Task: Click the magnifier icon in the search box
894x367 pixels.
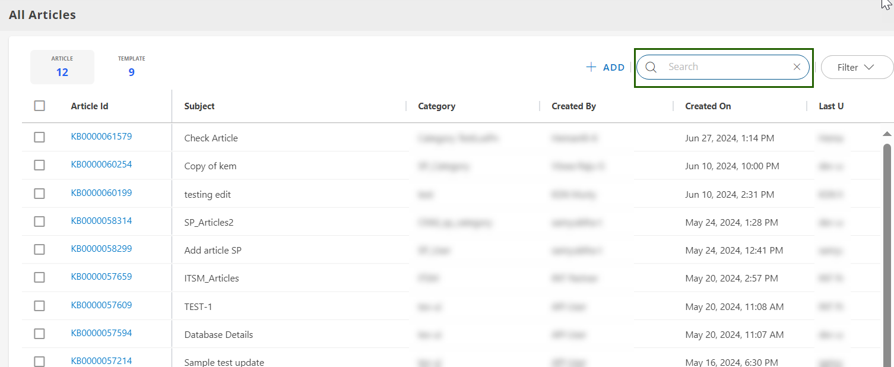Action: pos(651,67)
